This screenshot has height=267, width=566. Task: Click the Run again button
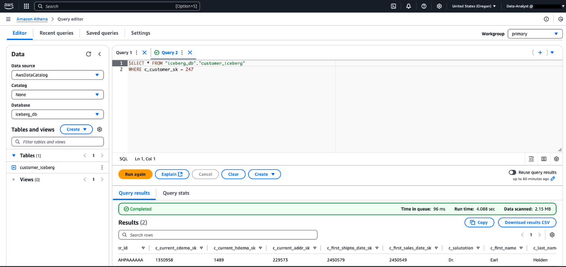[x=135, y=174]
